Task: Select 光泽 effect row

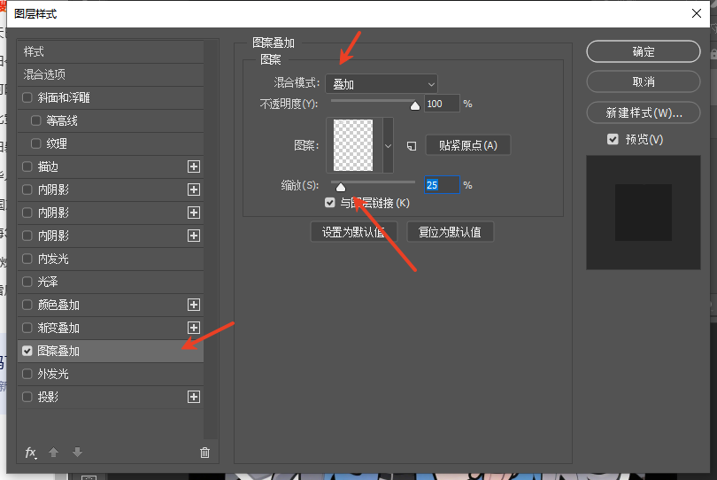Action: (x=110, y=282)
